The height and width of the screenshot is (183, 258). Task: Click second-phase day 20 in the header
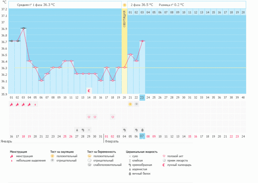tap(243, 12)
